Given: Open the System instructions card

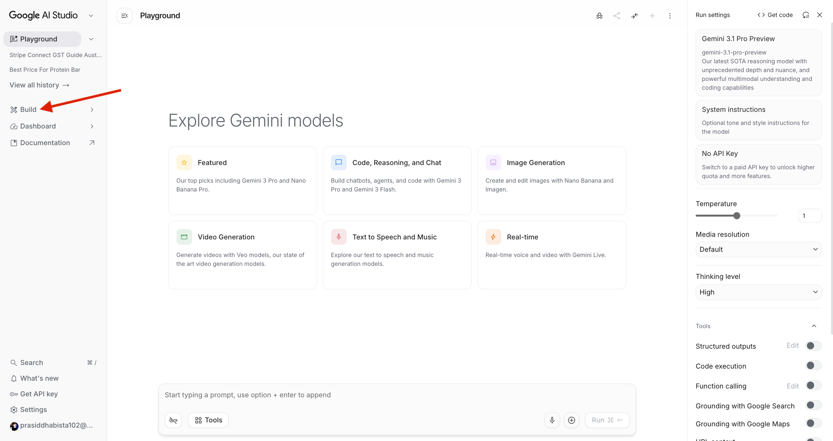Looking at the screenshot, I should 759,120.
